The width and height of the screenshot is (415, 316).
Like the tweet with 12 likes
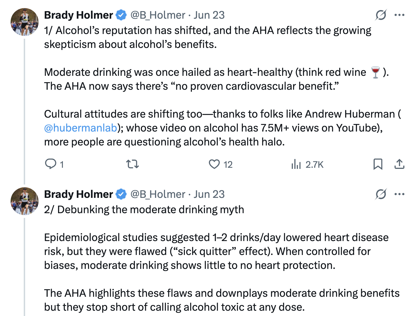point(214,164)
